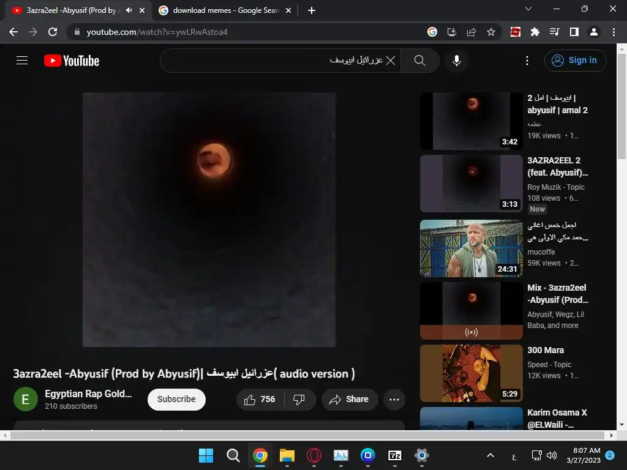Open the 24:31 mucoffe video thumbnail
The height and width of the screenshot is (470, 627).
pyautogui.click(x=471, y=248)
